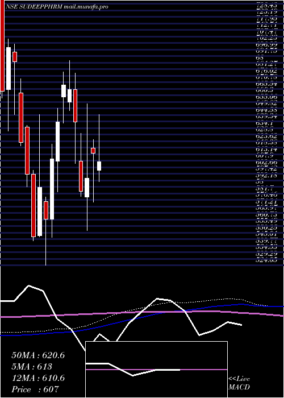Click the NSE SUDEEPPHRM chart title
Viewport: 284px width, 398px height.
tap(57, 7)
